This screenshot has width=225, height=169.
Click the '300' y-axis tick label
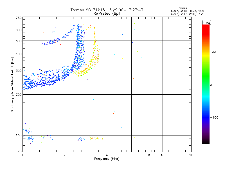pyautogui.click(x=19, y=71)
